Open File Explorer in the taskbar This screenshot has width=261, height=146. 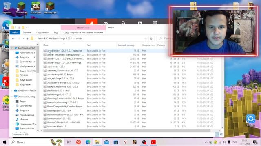tap(97, 142)
